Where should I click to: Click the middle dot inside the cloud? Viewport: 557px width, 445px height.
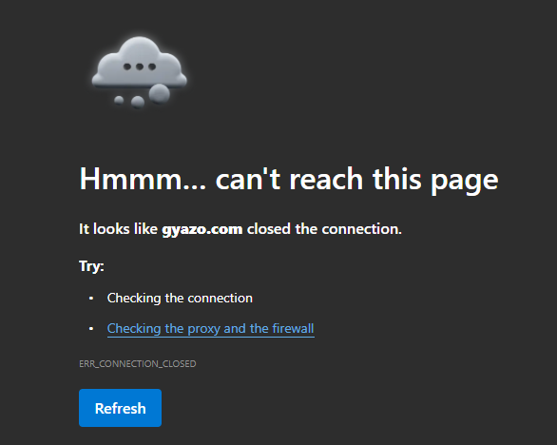(x=140, y=67)
